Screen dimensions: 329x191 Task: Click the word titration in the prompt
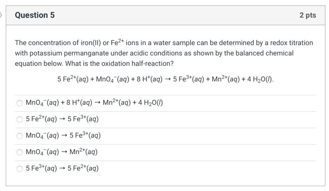301,43
